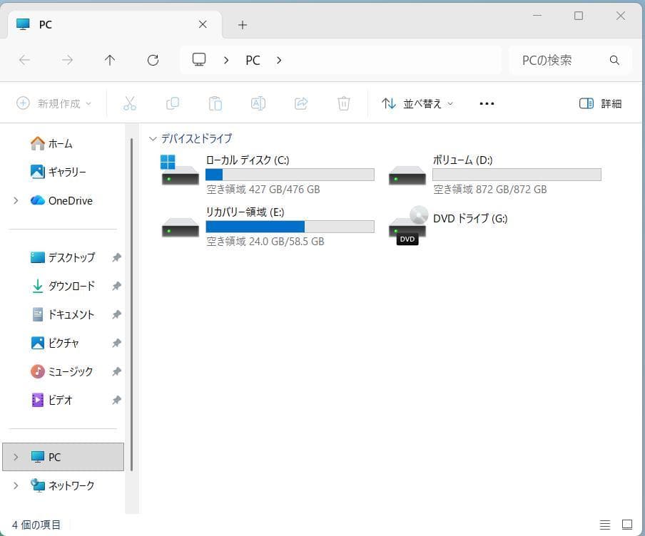
Task: Open the ギャラリー entry in the sidebar
Action: coord(61,172)
